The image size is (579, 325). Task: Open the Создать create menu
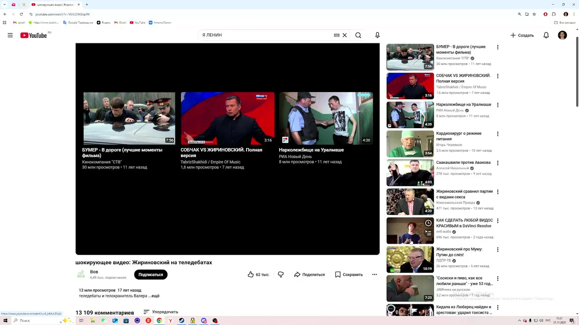pyautogui.click(x=522, y=35)
